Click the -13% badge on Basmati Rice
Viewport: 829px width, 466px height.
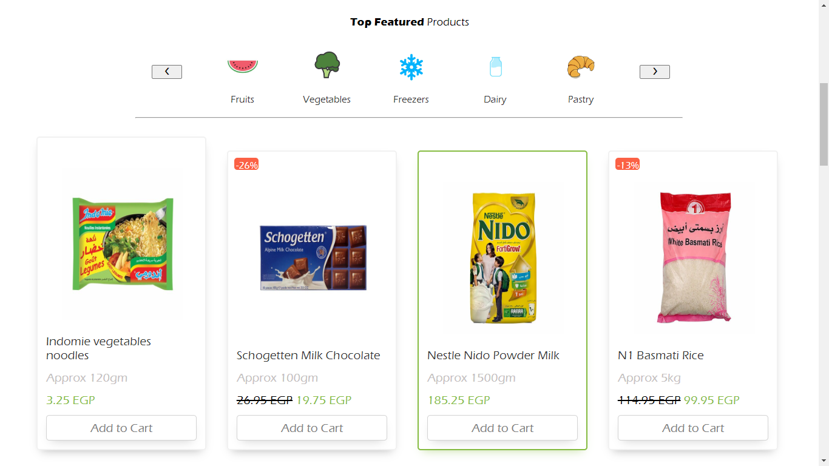click(x=626, y=164)
